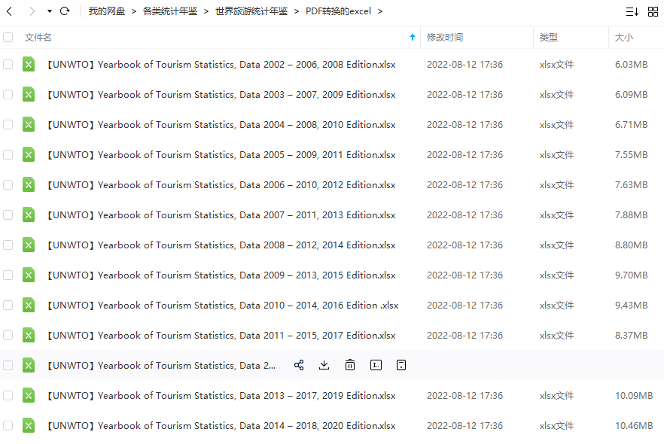Refresh the file list

coord(65,11)
